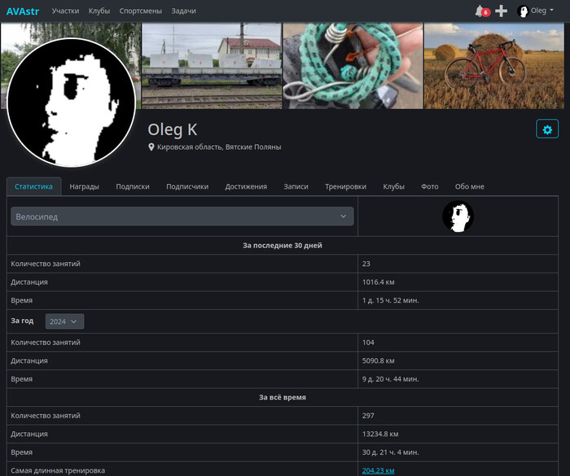Click 30 д. 21 ч. 4 мин. value
This screenshot has height=476, width=570.
390,452
